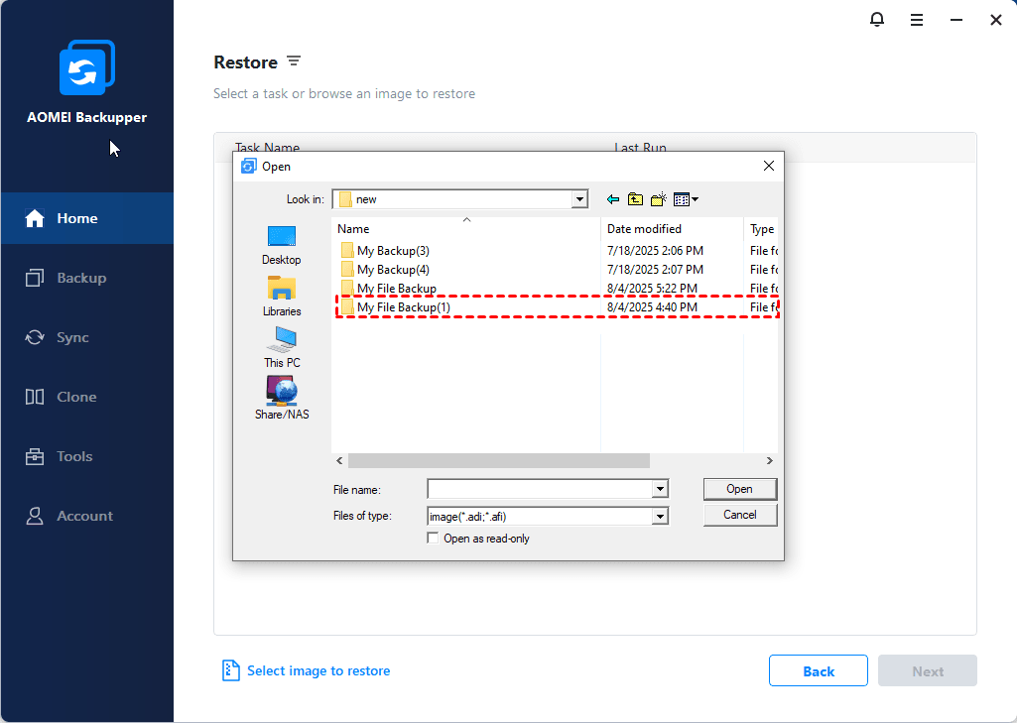
Task: Go back using the blue arrow icon
Action: tap(613, 199)
